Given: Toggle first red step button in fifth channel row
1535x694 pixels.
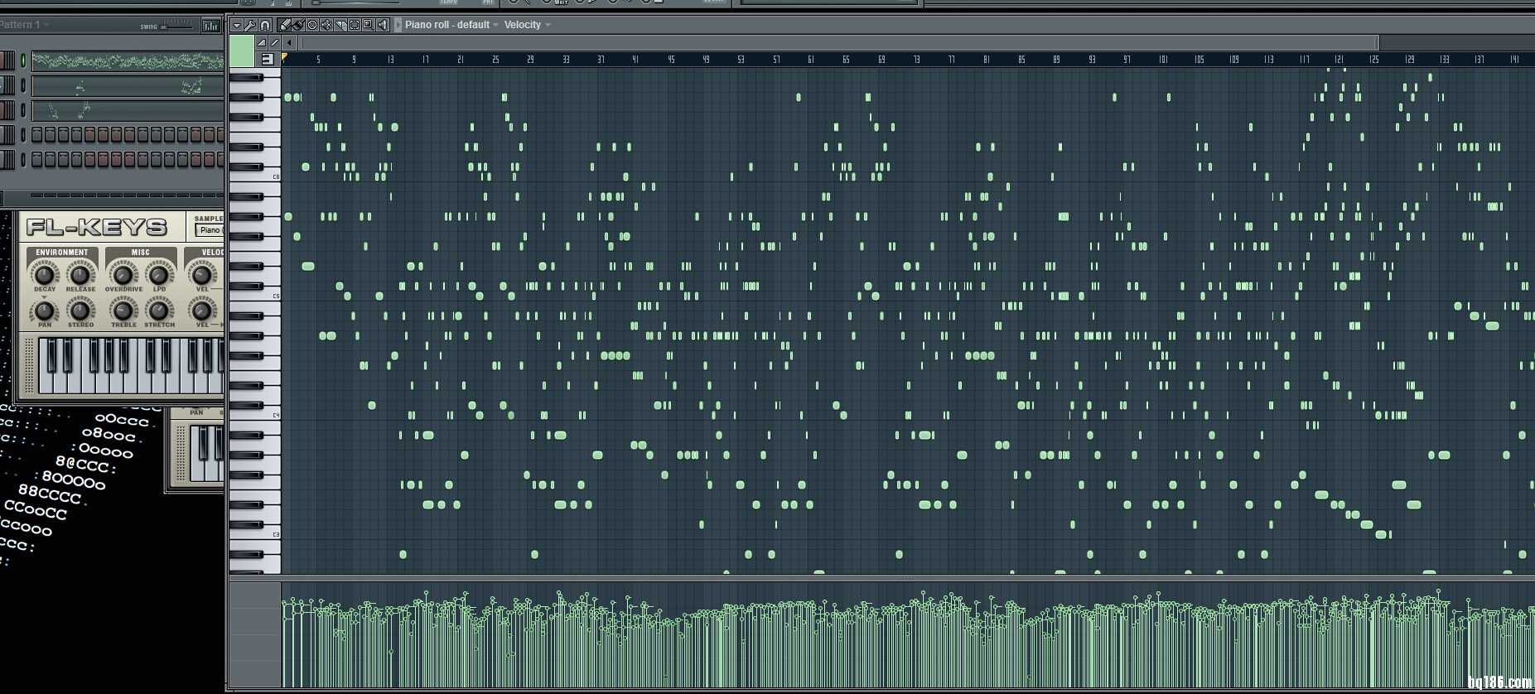Looking at the screenshot, I should (89, 159).
